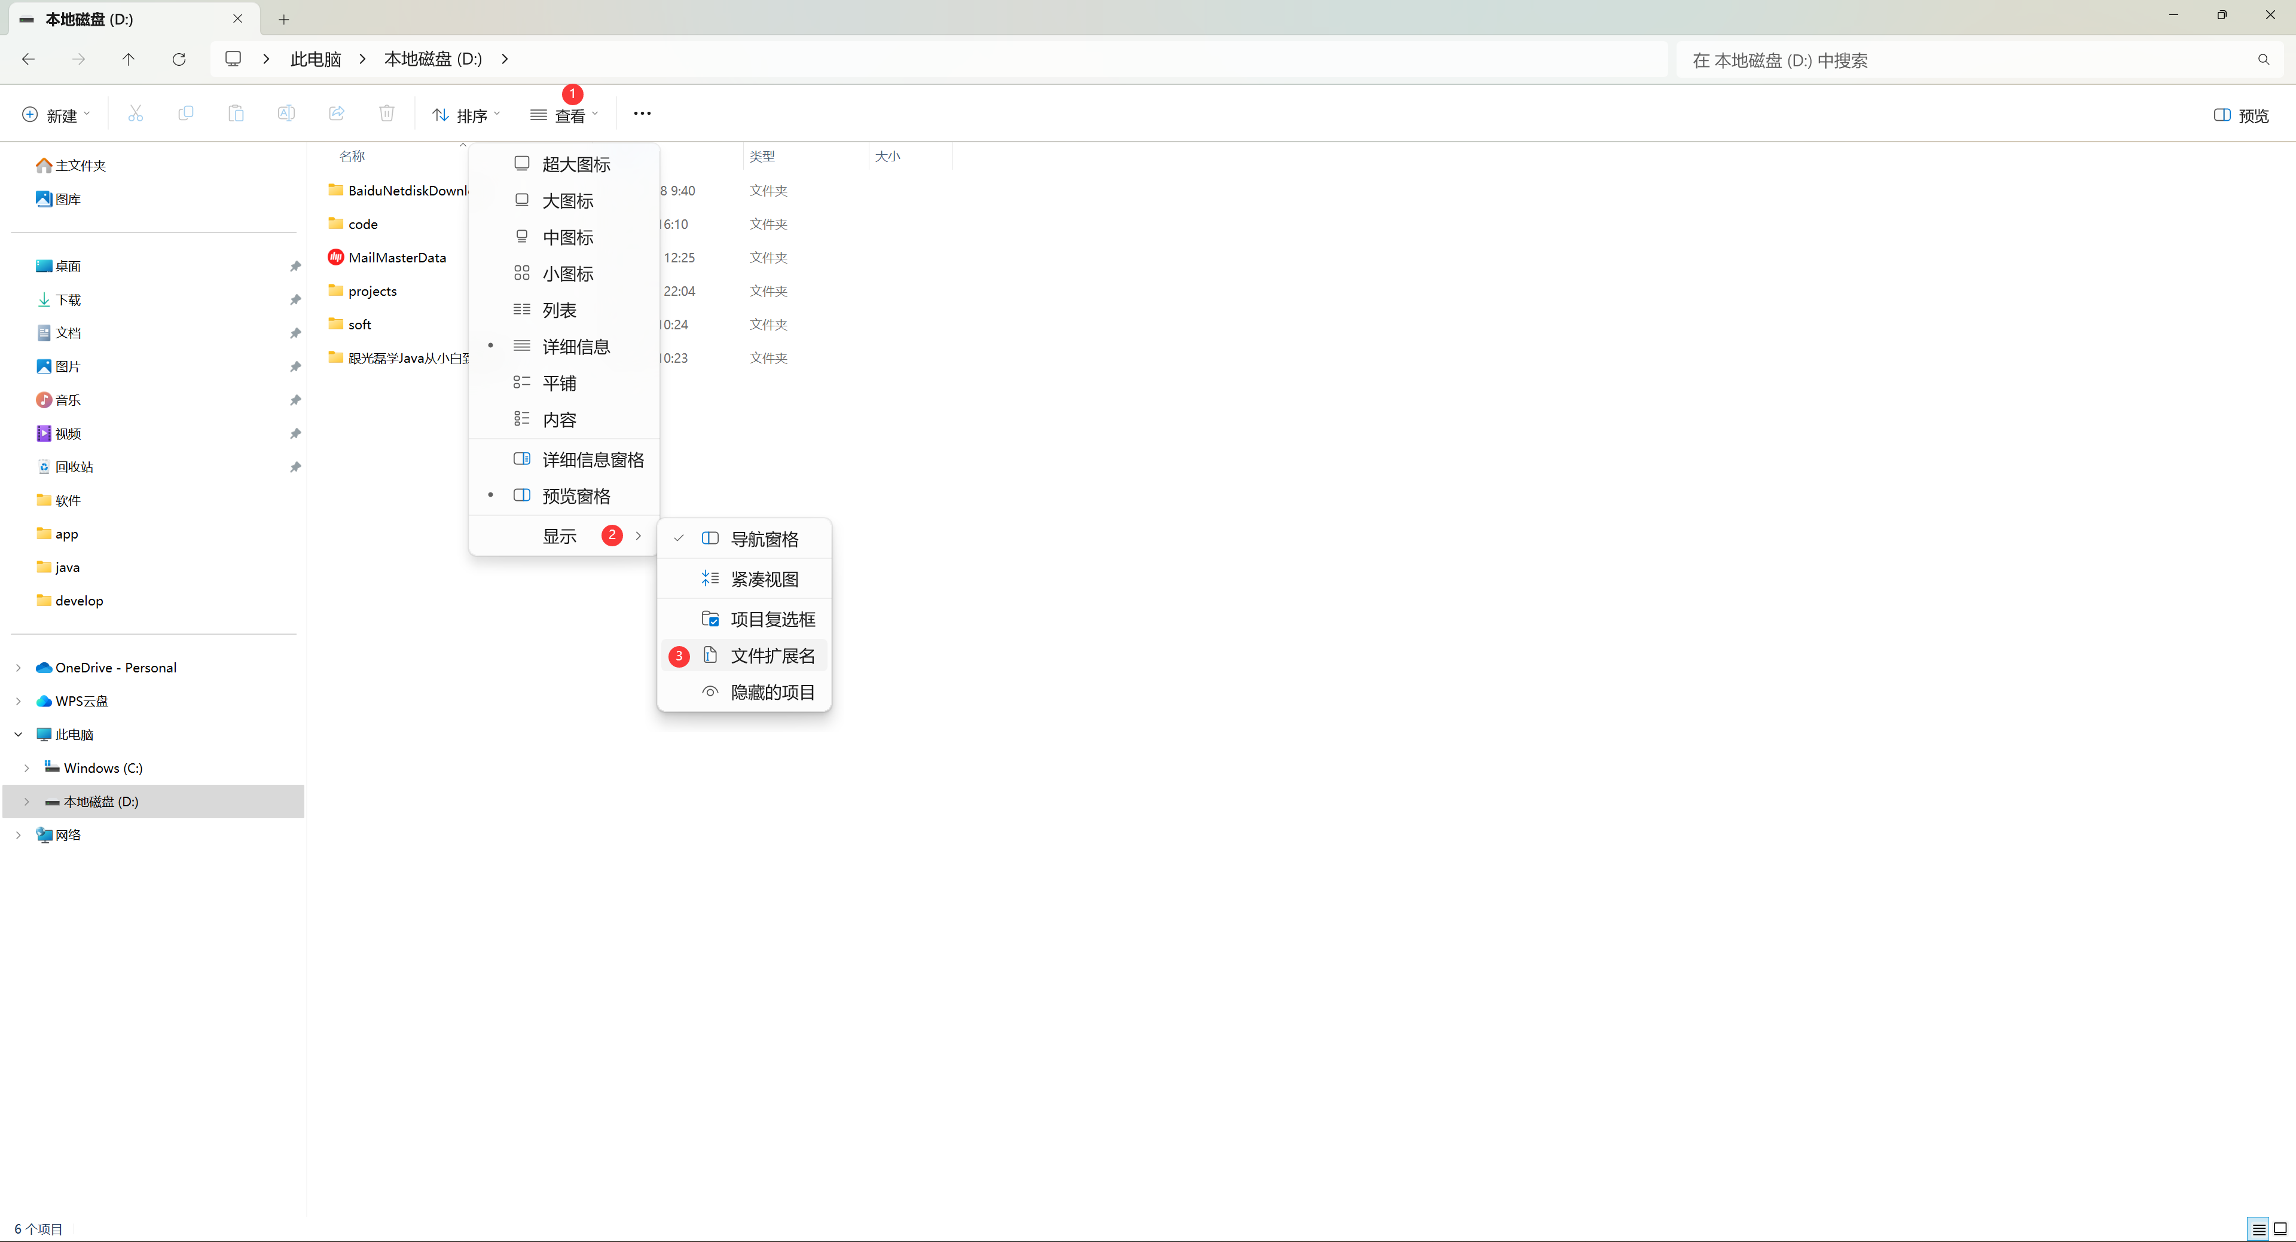This screenshot has width=2296, height=1242.
Task: Open a new tab with plus button
Action: (283, 20)
